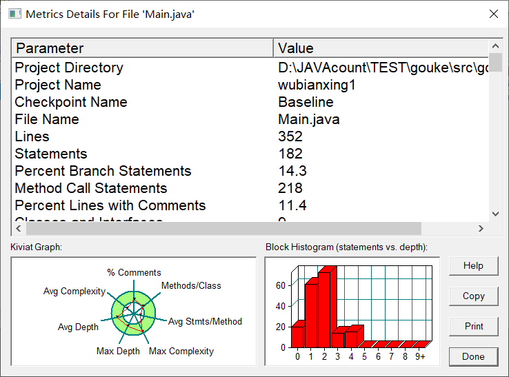Print the metrics details
509x377 pixels.
(473, 326)
